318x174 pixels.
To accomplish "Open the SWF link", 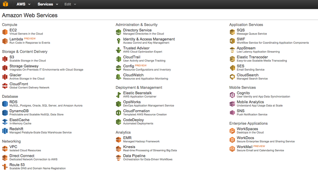I will click(x=241, y=39).
